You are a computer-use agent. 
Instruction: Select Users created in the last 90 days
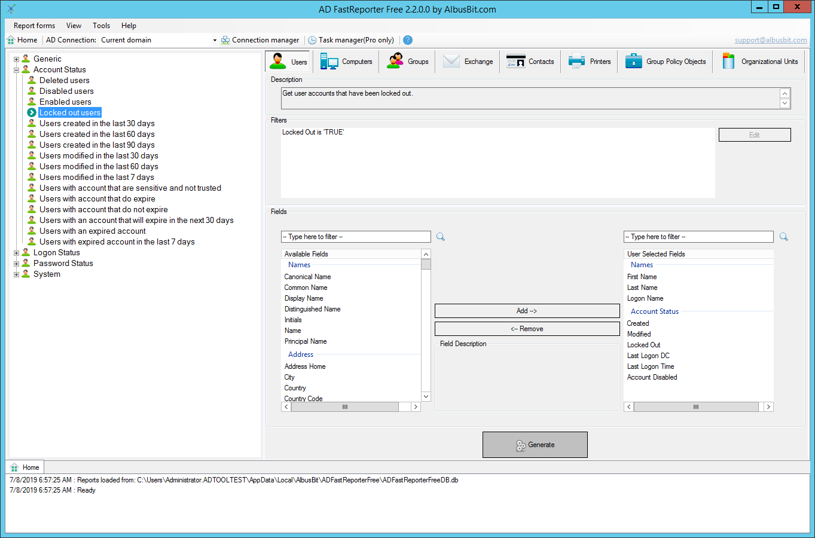tap(97, 145)
